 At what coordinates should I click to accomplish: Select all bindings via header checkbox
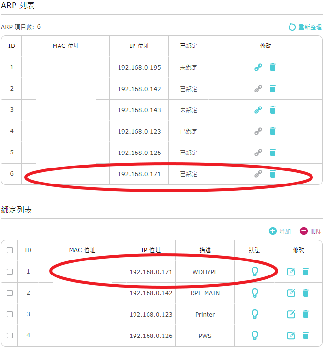pyautogui.click(x=10, y=250)
